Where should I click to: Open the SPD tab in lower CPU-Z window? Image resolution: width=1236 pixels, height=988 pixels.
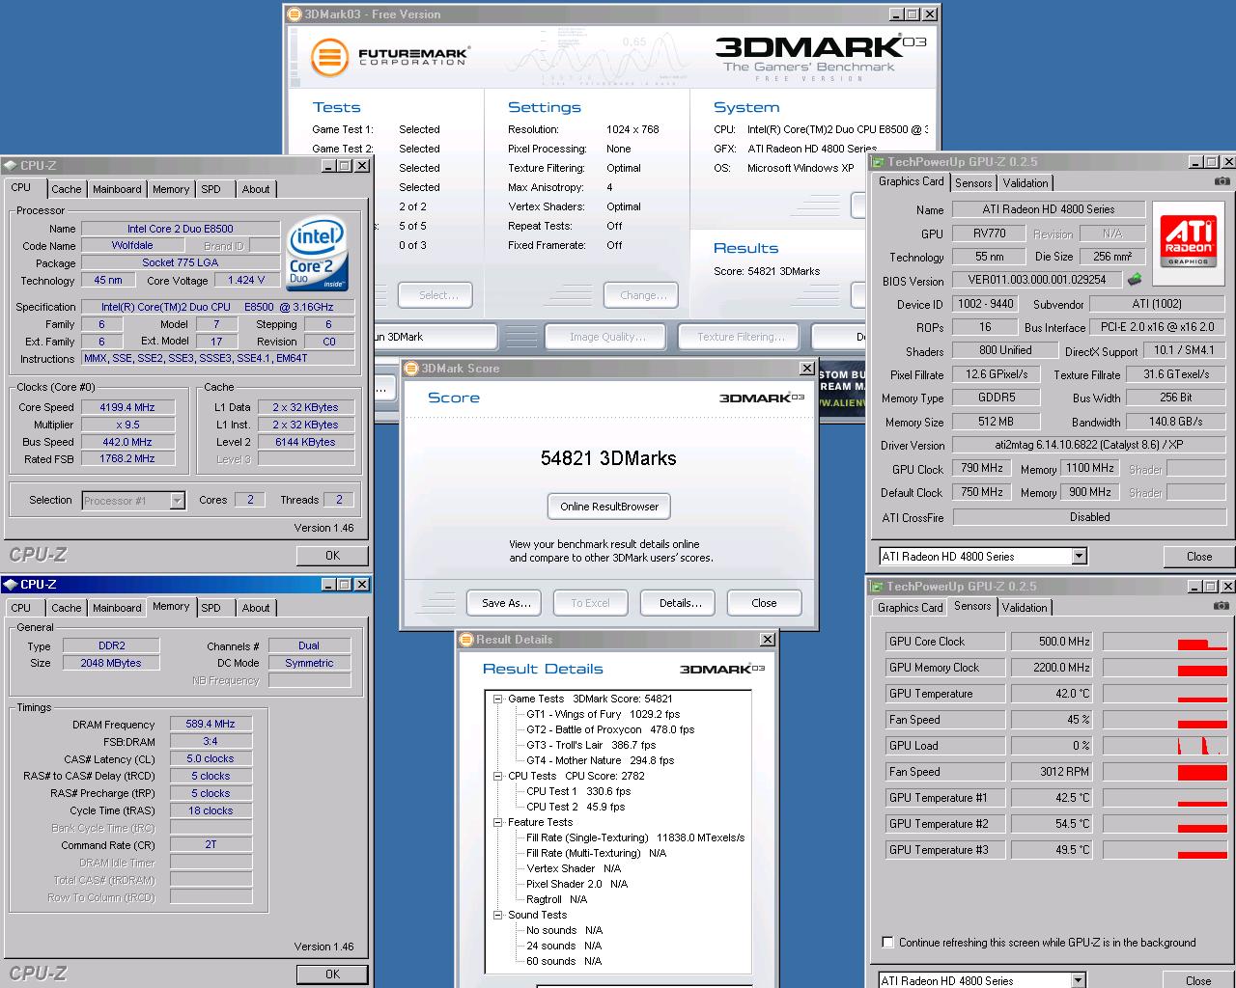(211, 608)
